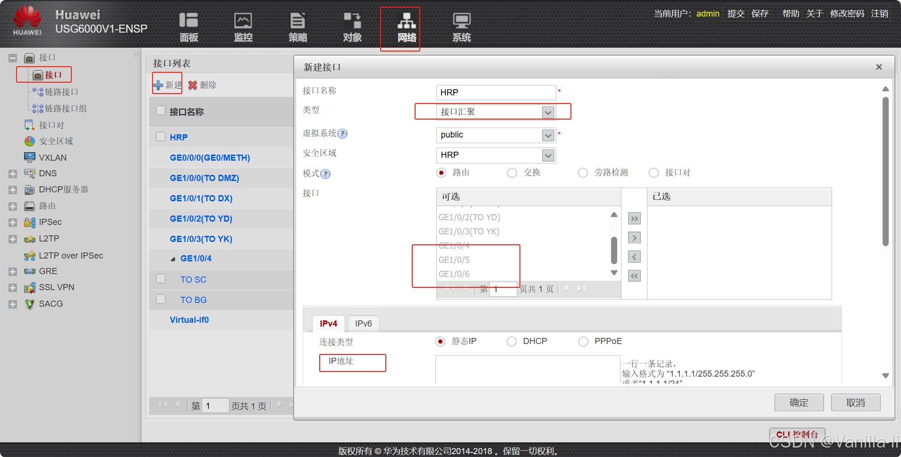
Task: Move selected interface to 已选 list
Action: (634, 238)
